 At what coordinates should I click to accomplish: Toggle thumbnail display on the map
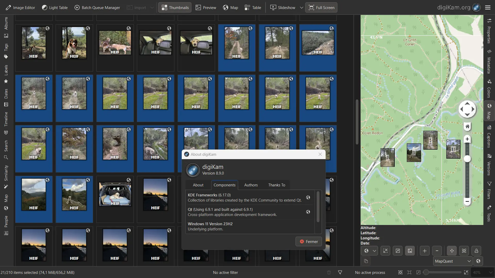point(410,250)
